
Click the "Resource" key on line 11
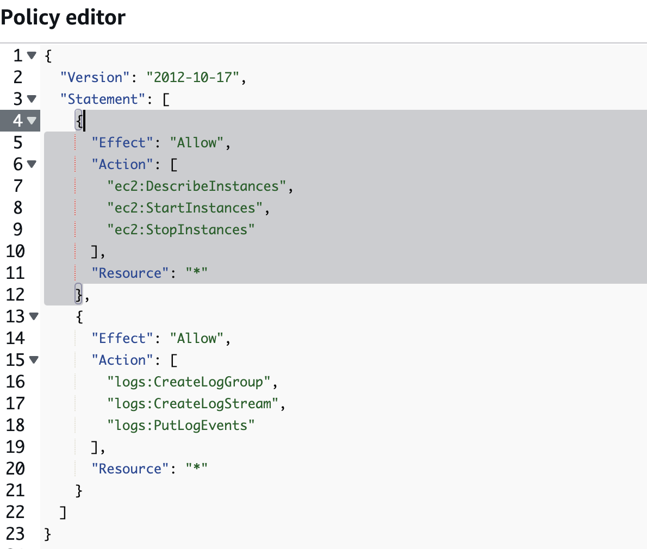pos(130,273)
